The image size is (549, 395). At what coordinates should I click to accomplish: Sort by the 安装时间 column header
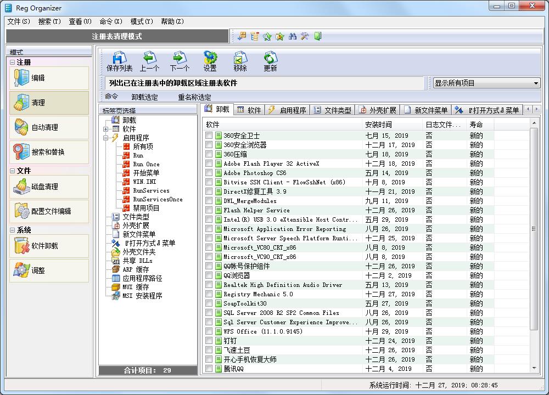[379, 125]
